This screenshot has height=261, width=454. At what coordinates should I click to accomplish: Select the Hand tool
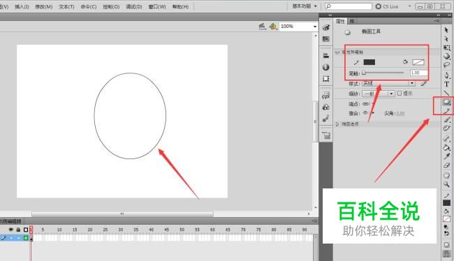[x=446, y=175]
